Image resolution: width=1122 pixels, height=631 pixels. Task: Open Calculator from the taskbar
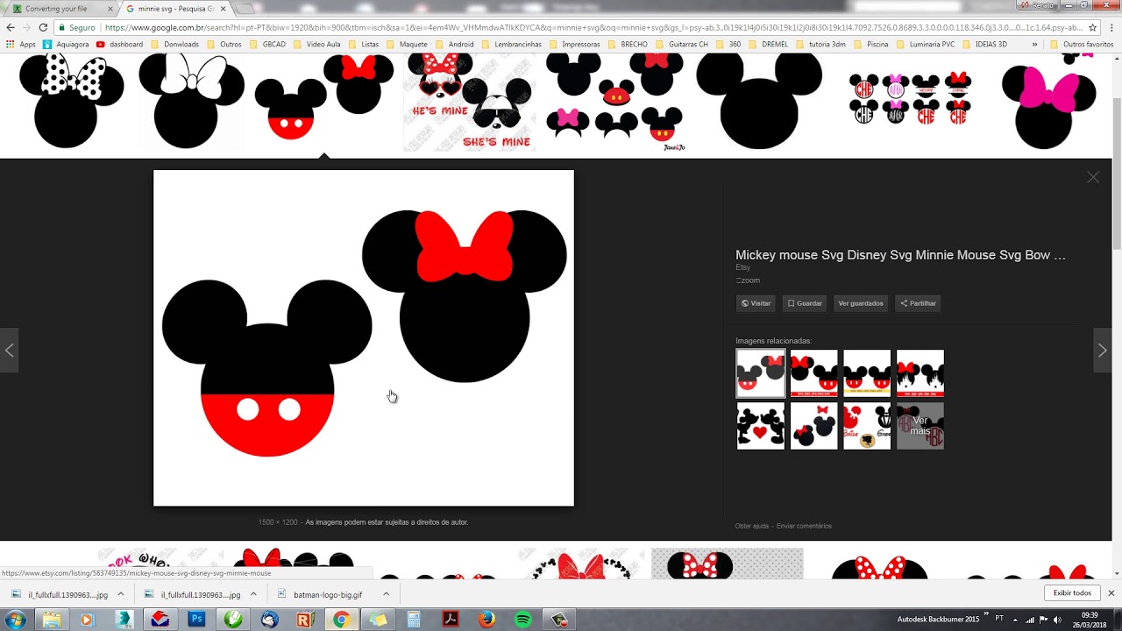414,620
